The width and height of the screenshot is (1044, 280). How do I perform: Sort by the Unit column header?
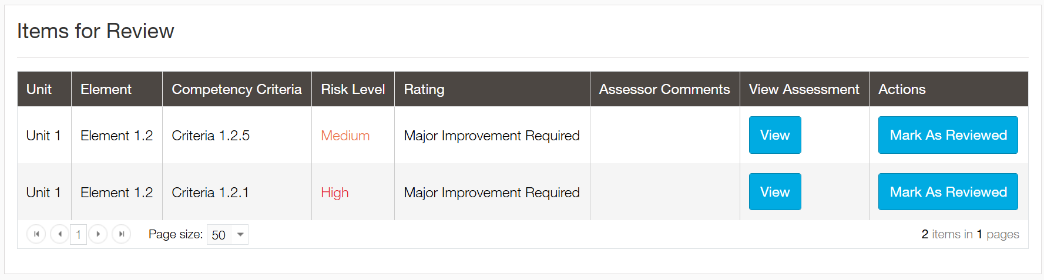(x=39, y=89)
